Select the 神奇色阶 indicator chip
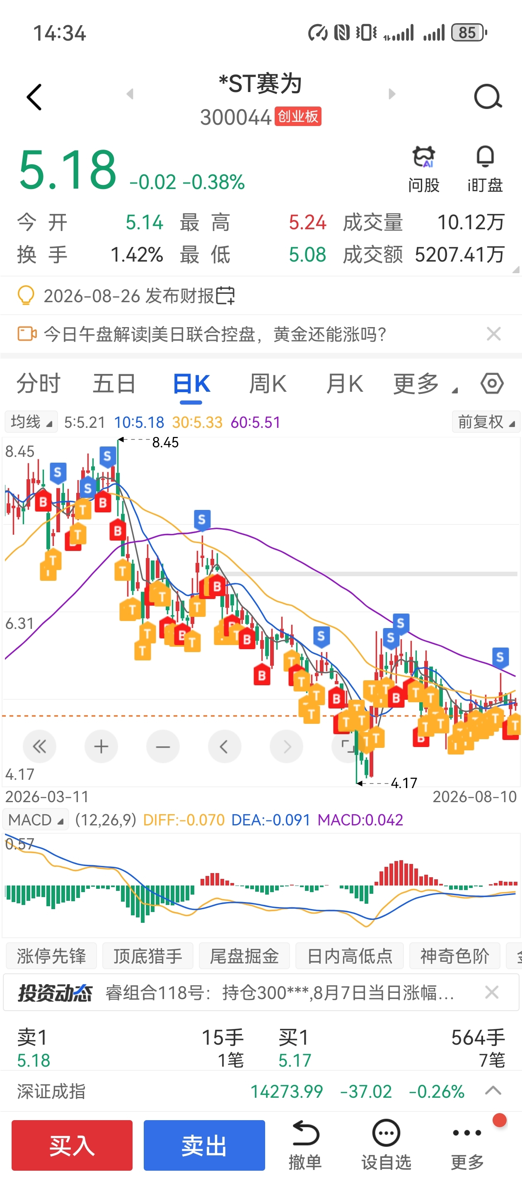Screen dimensions: 522x1179 454,956
